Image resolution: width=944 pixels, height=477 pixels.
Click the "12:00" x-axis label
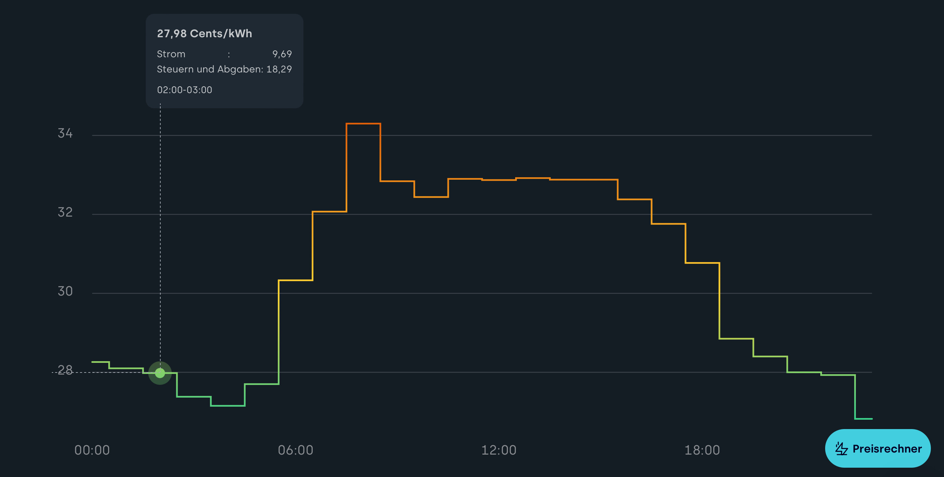point(499,450)
